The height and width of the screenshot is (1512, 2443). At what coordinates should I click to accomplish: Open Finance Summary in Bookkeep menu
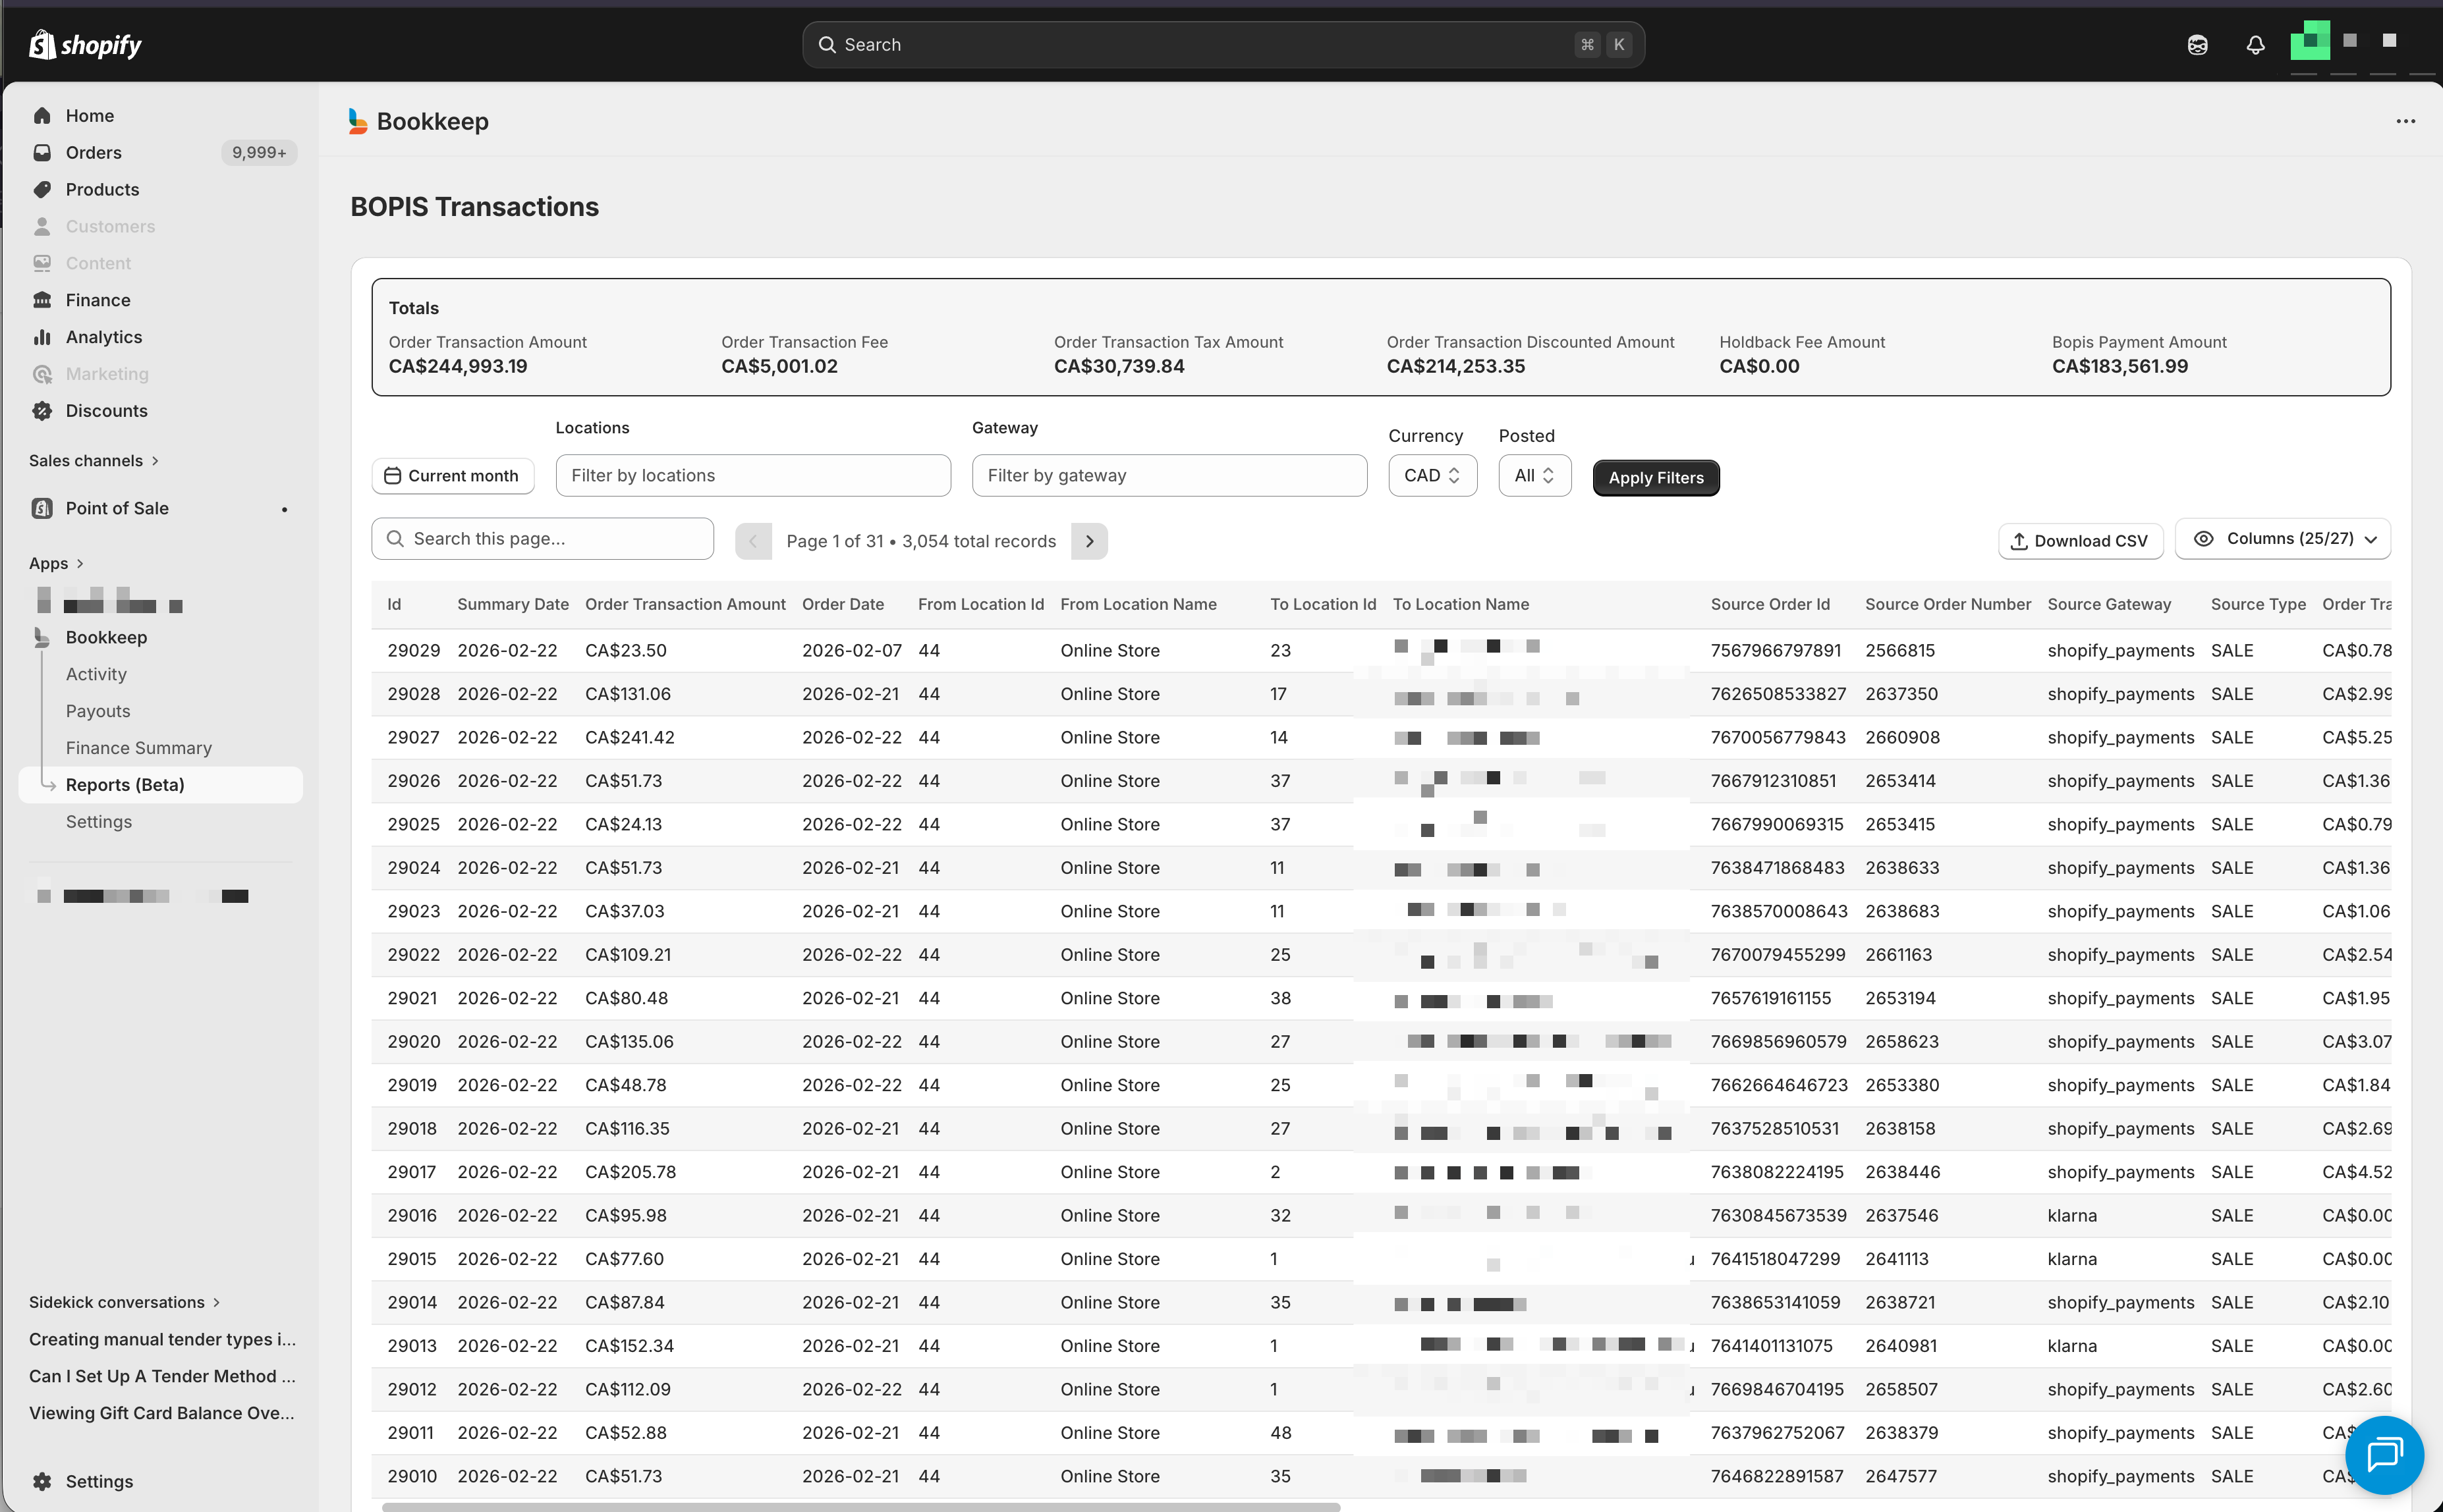point(138,748)
